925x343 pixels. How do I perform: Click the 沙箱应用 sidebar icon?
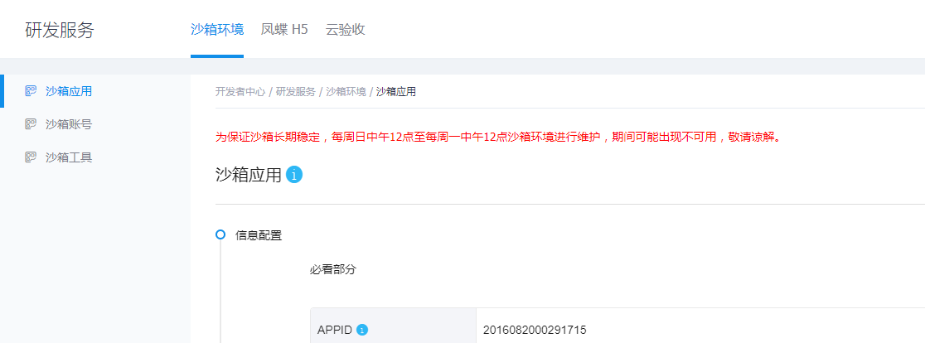pyautogui.click(x=31, y=91)
